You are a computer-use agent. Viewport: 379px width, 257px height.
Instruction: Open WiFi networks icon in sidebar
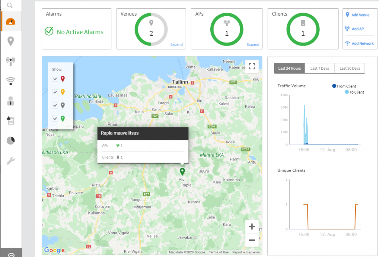pyautogui.click(x=11, y=81)
